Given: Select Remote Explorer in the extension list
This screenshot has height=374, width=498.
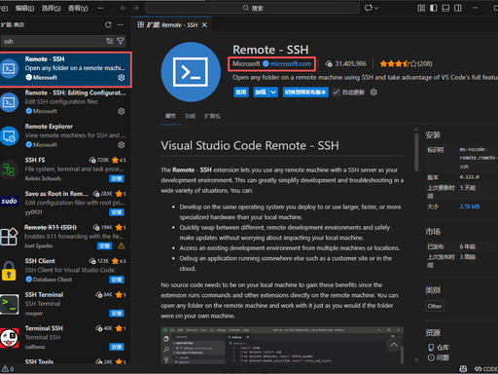Looking at the screenshot, I should click(x=65, y=135).
